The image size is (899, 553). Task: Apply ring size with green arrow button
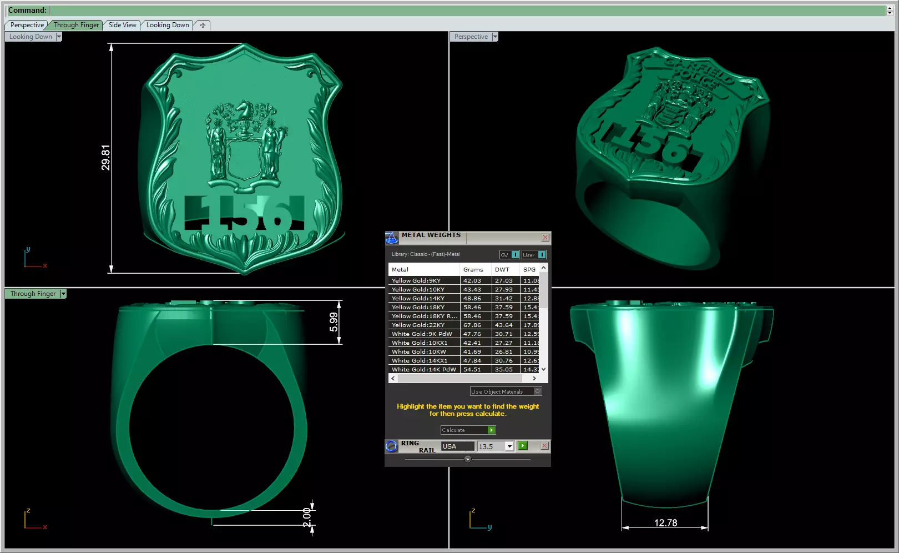[523, 446]
